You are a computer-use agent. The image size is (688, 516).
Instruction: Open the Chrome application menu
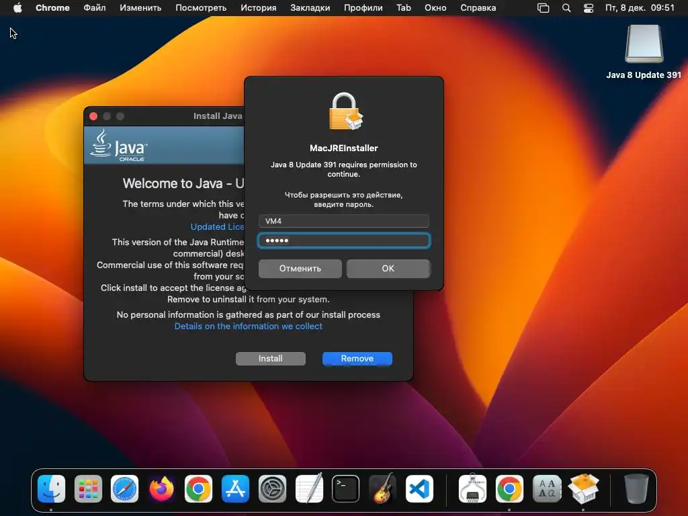[x=52, y=8]
